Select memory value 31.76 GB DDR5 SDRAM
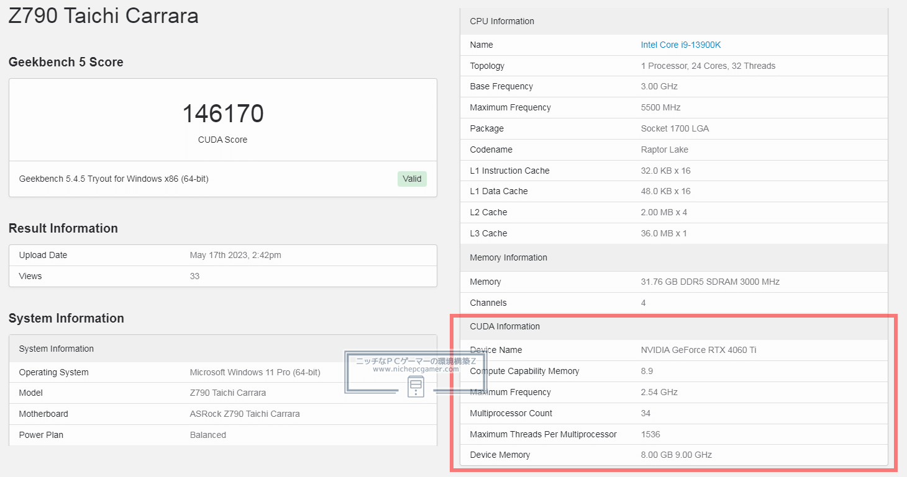The height and width of the screenshot is (477, 907). 710,282
